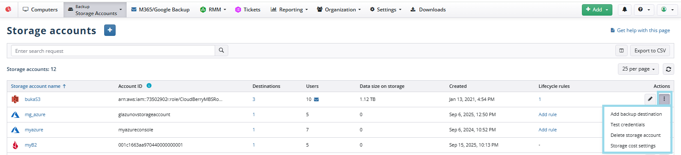Click the magnifier search button
Image resolution: width=681 pixels, height=155 pixels.
221,51
